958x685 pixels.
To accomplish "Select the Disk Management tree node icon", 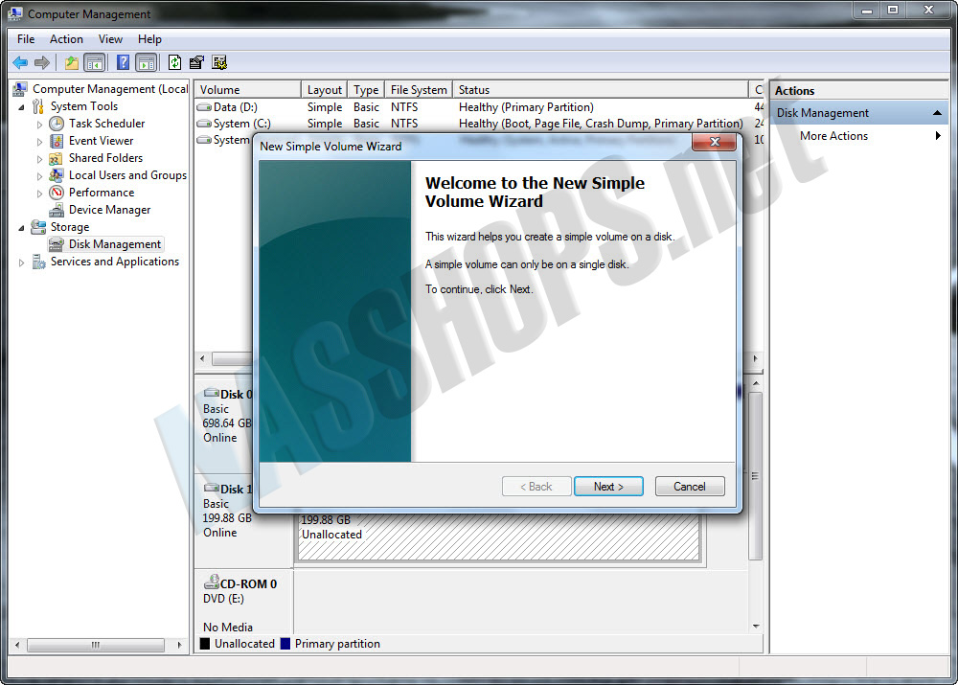I will point(57,244).
